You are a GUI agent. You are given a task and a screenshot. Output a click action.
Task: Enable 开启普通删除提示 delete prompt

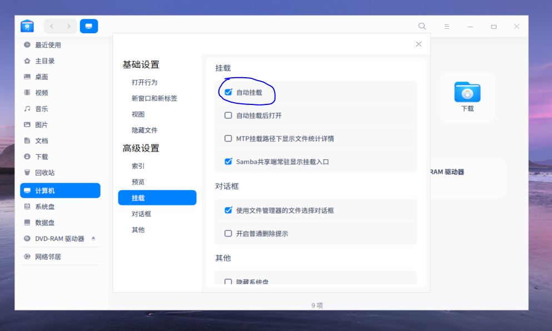(x=228, y=233)
